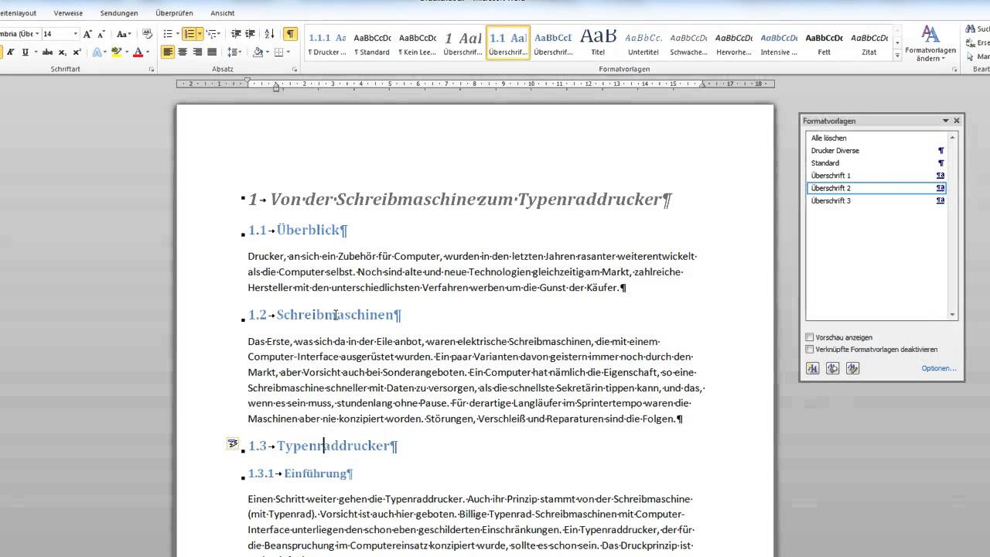This screenshot has height=557, width=990.
Task: Justify the paragraph text
Action: (212, 52)
